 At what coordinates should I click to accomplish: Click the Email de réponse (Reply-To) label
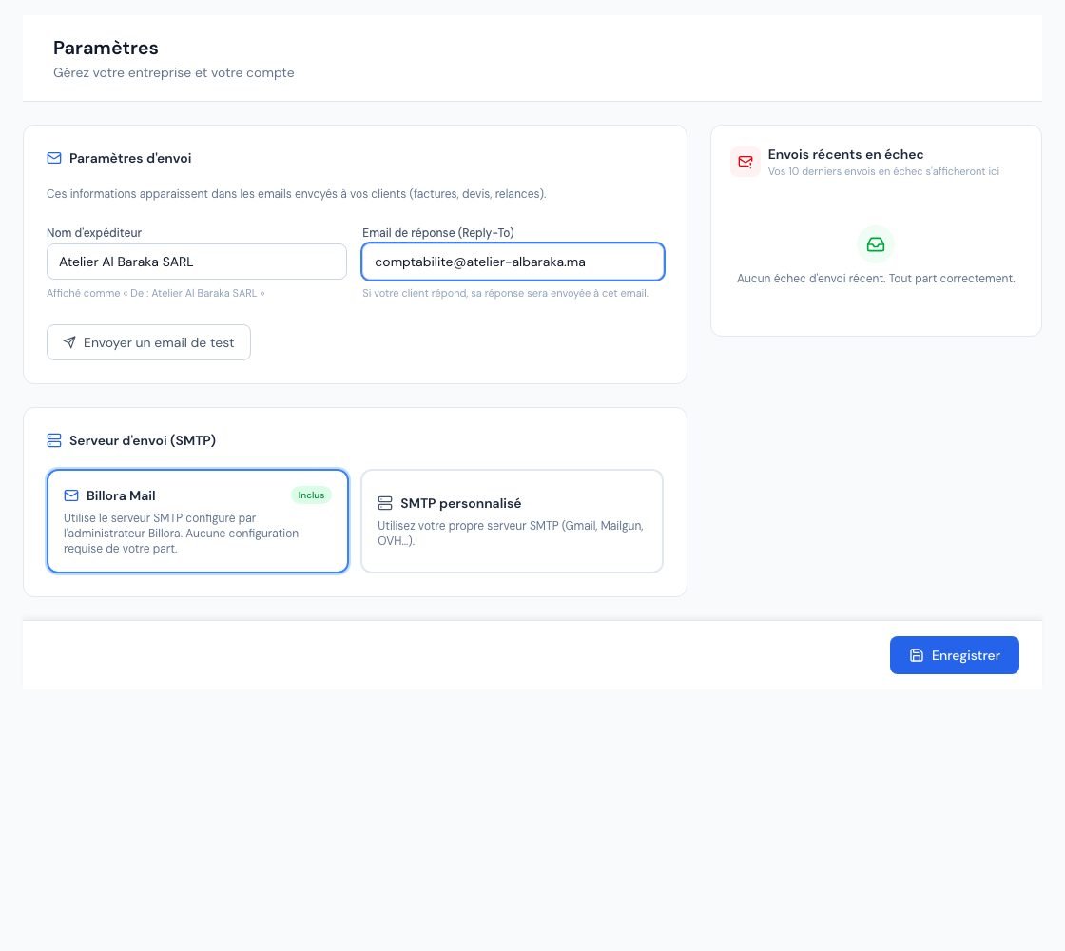pyautogui.click(x=438, y=232)
